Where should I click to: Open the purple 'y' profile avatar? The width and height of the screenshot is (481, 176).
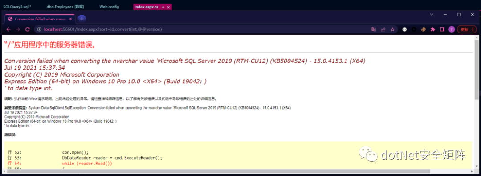(x=452, y=29)
